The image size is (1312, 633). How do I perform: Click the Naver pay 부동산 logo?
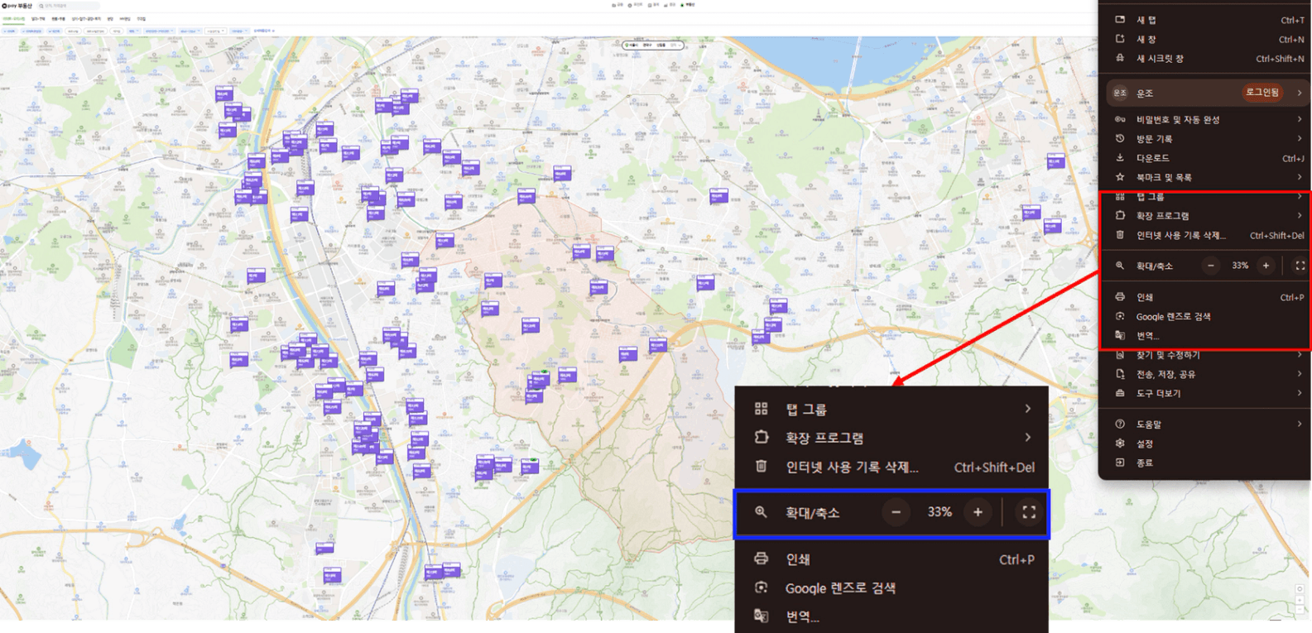point(17,6)
